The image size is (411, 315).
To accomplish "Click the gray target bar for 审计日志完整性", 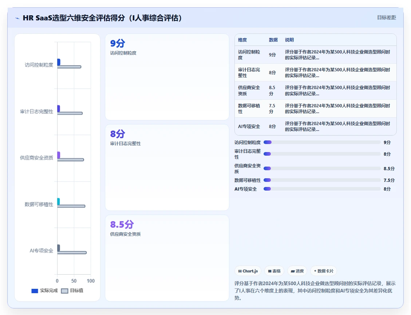I will point(70,113).
